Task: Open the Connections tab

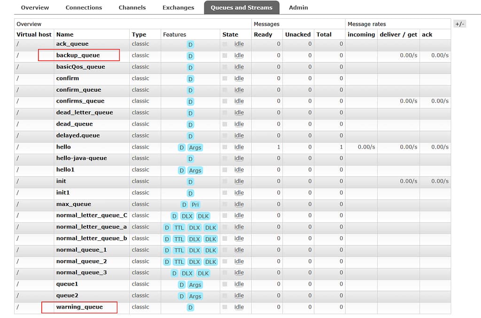Action: [84, 8]
